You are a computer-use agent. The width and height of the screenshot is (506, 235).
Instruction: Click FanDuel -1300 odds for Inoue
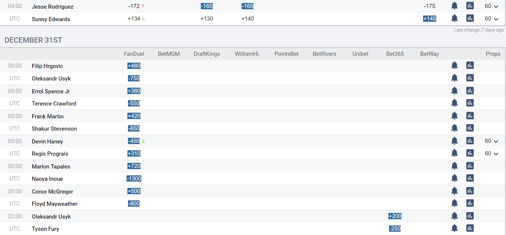coord(134,178)
